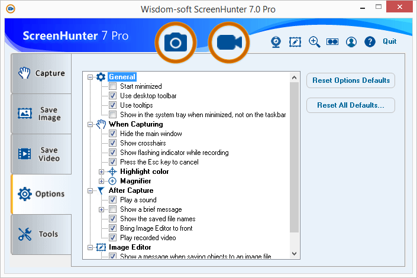This screenshot has width=417, height=278.
Task: Click Reset Options Defaults button
Action: click(351, 80)
